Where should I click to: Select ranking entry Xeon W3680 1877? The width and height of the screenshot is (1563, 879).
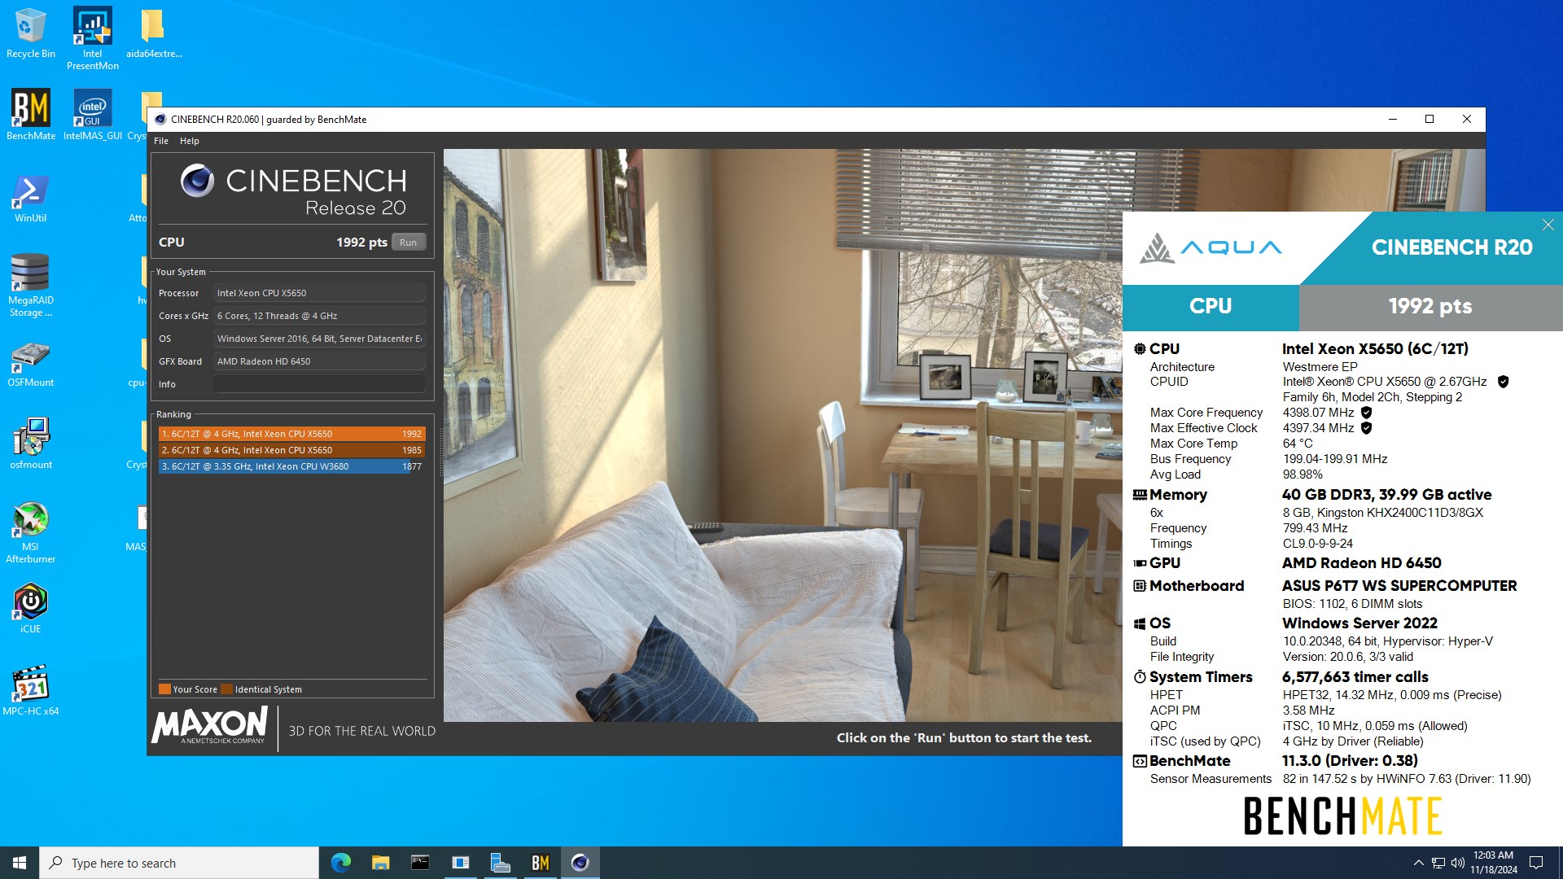click(x=291, y=466)
